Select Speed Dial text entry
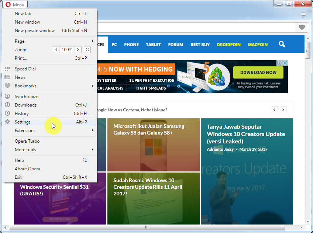The height and width of the screenshot is (233, 313). [25, 69]
